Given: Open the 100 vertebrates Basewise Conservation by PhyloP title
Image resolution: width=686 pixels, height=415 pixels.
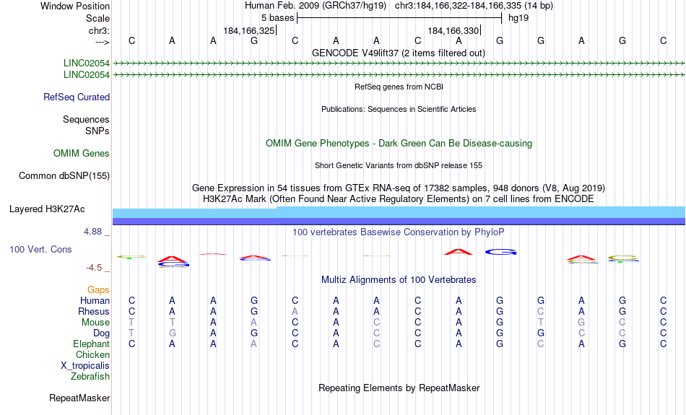Looking at the screenshot, I should pos(399,232).
